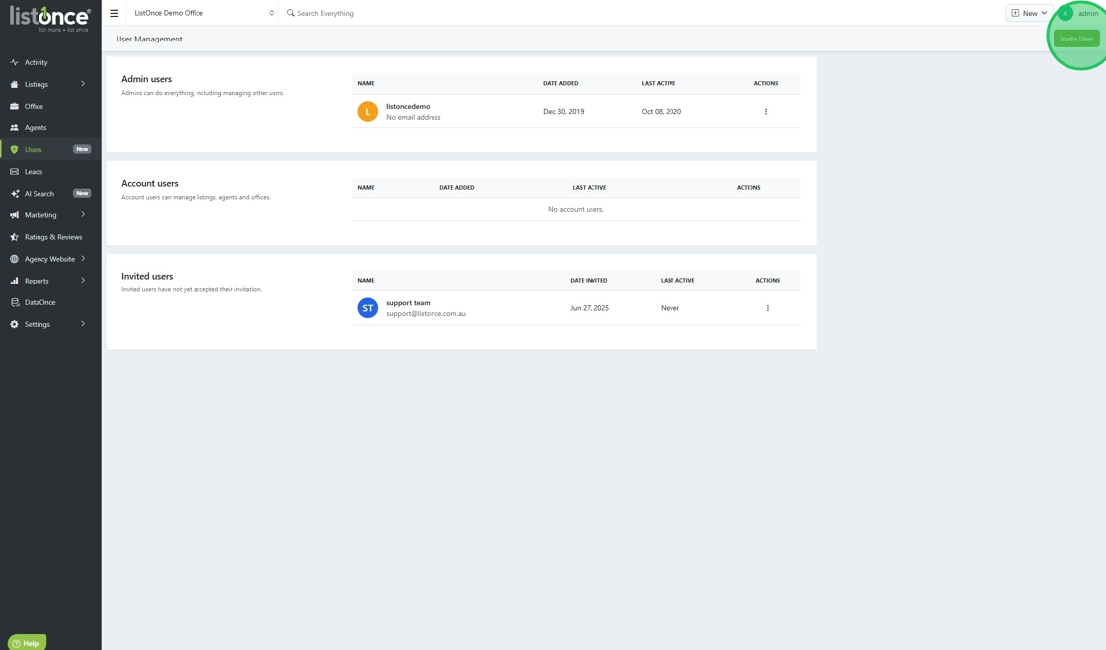
Task: Click the Agency Website globe icon
Action: 14,259
